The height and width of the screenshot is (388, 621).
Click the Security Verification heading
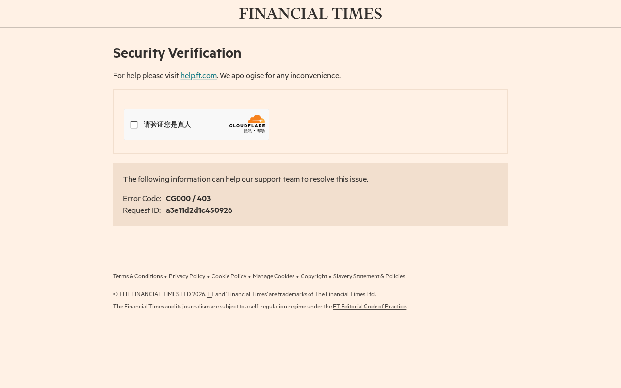tap(177, 53)
